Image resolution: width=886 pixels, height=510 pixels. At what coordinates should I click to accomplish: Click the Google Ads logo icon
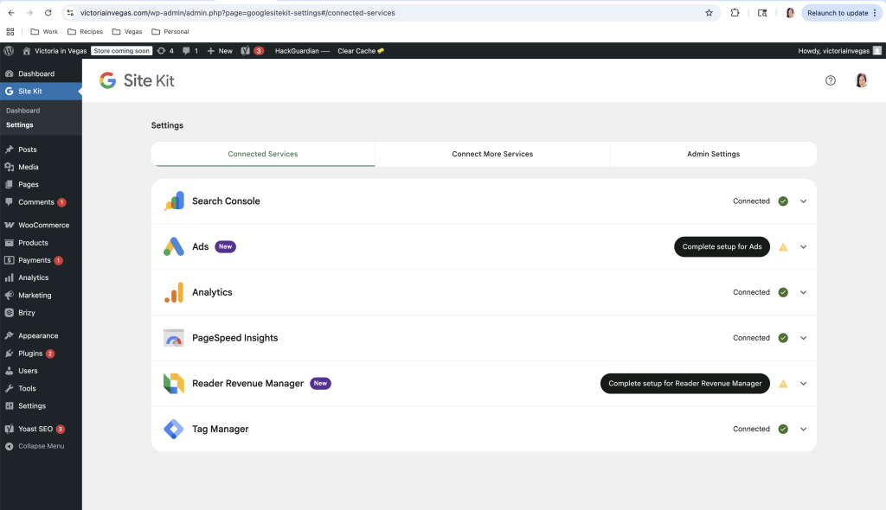tap(174, 246)
